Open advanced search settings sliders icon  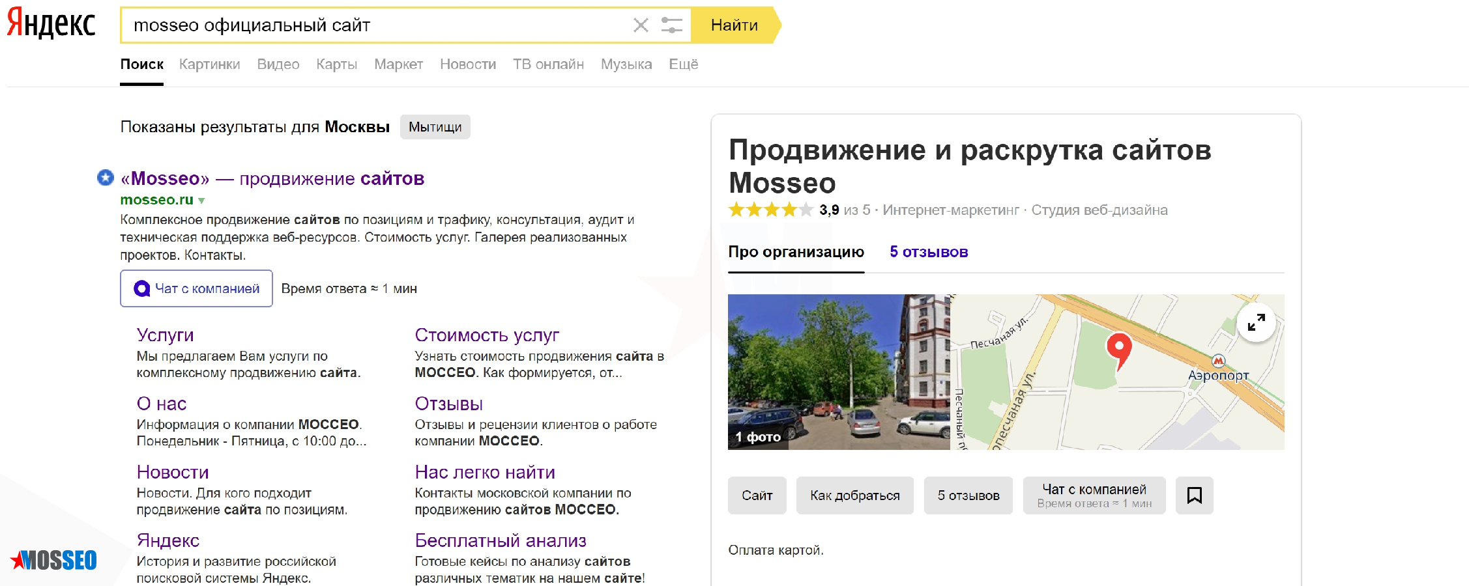click(x=672, y=25)
